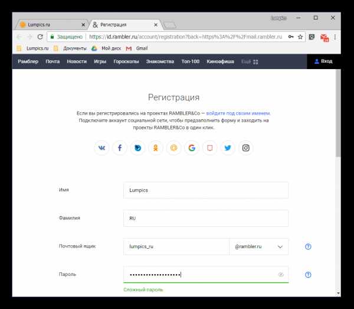The height and width of the screenshot is (309, 354).
Task: Click the orange Mail.ru @ icon
Action: pos(173,148)
